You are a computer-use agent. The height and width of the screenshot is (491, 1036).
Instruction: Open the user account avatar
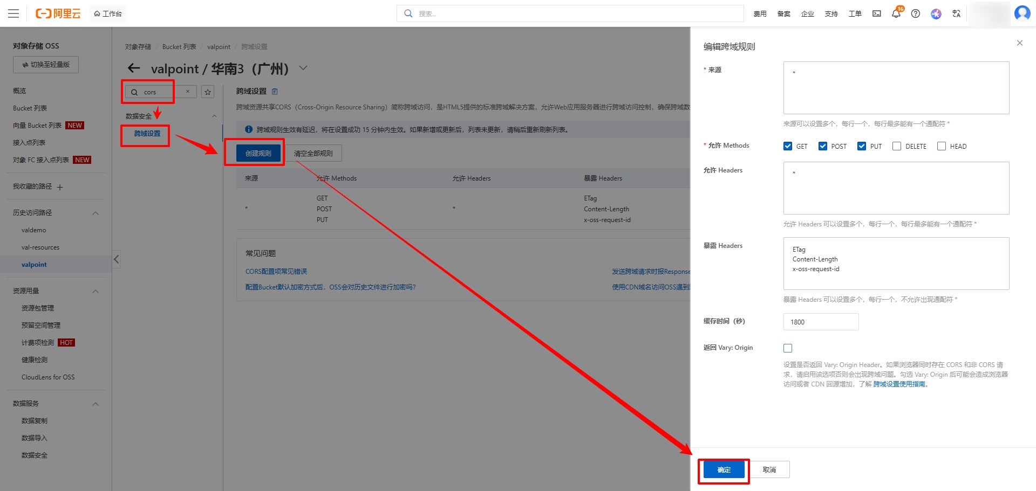click(x=1023, y=13)
